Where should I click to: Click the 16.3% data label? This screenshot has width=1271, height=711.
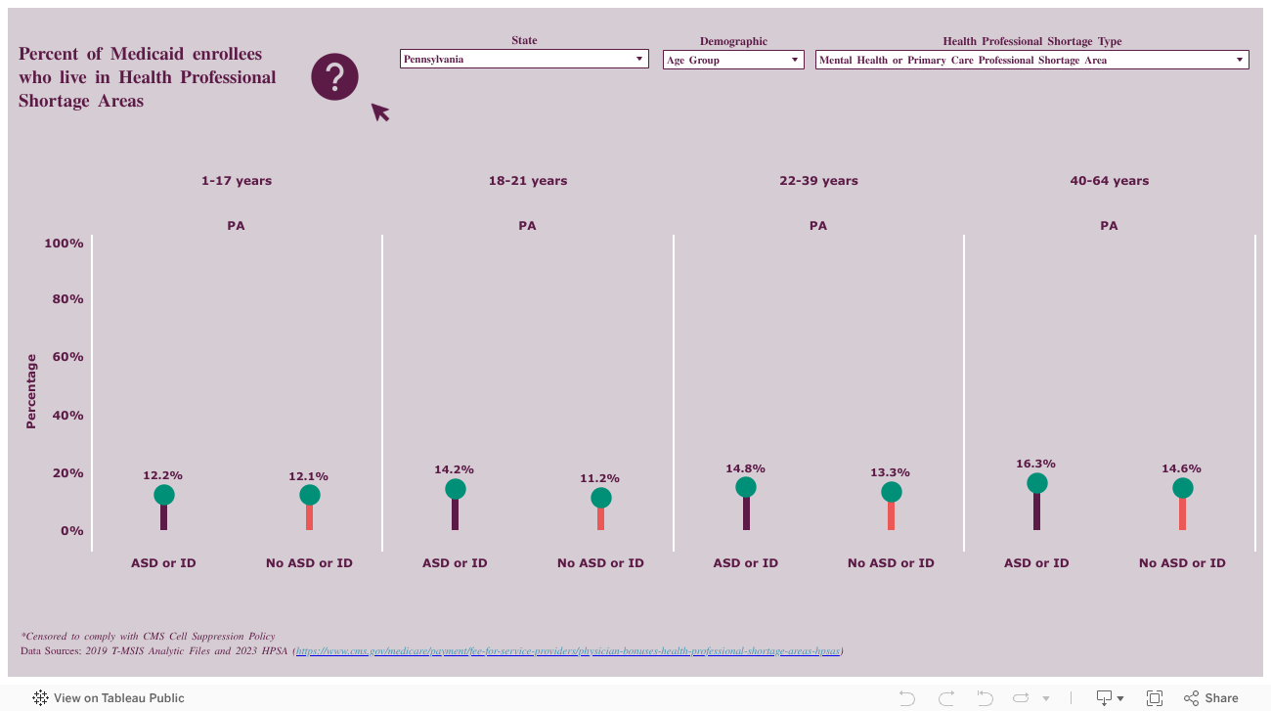click(x=1036, y=464)
